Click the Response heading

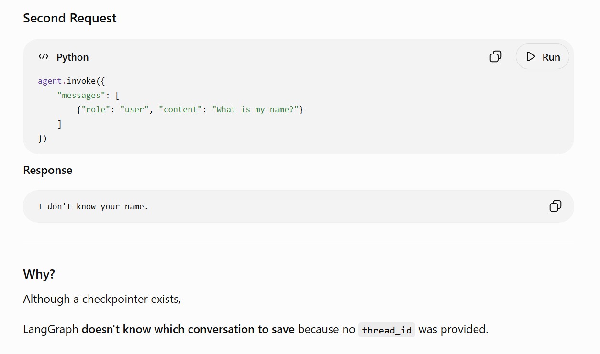click(x=48, y=170)
